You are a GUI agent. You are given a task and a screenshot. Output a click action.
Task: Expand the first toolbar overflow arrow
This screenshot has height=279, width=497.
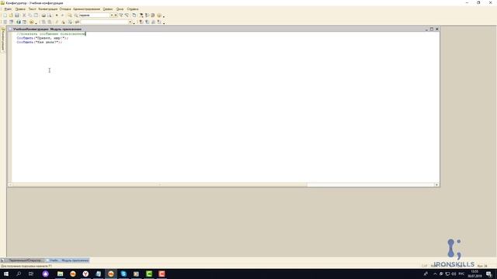(164, 16)
